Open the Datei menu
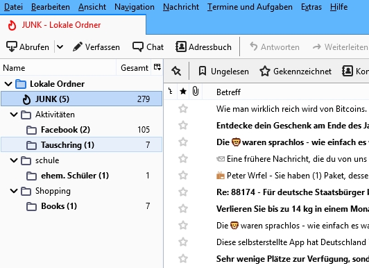 click(13, 7)
